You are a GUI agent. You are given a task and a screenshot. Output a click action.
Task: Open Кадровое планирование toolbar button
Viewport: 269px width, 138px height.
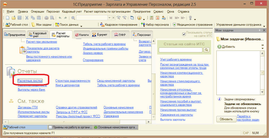tap(119, 25)
